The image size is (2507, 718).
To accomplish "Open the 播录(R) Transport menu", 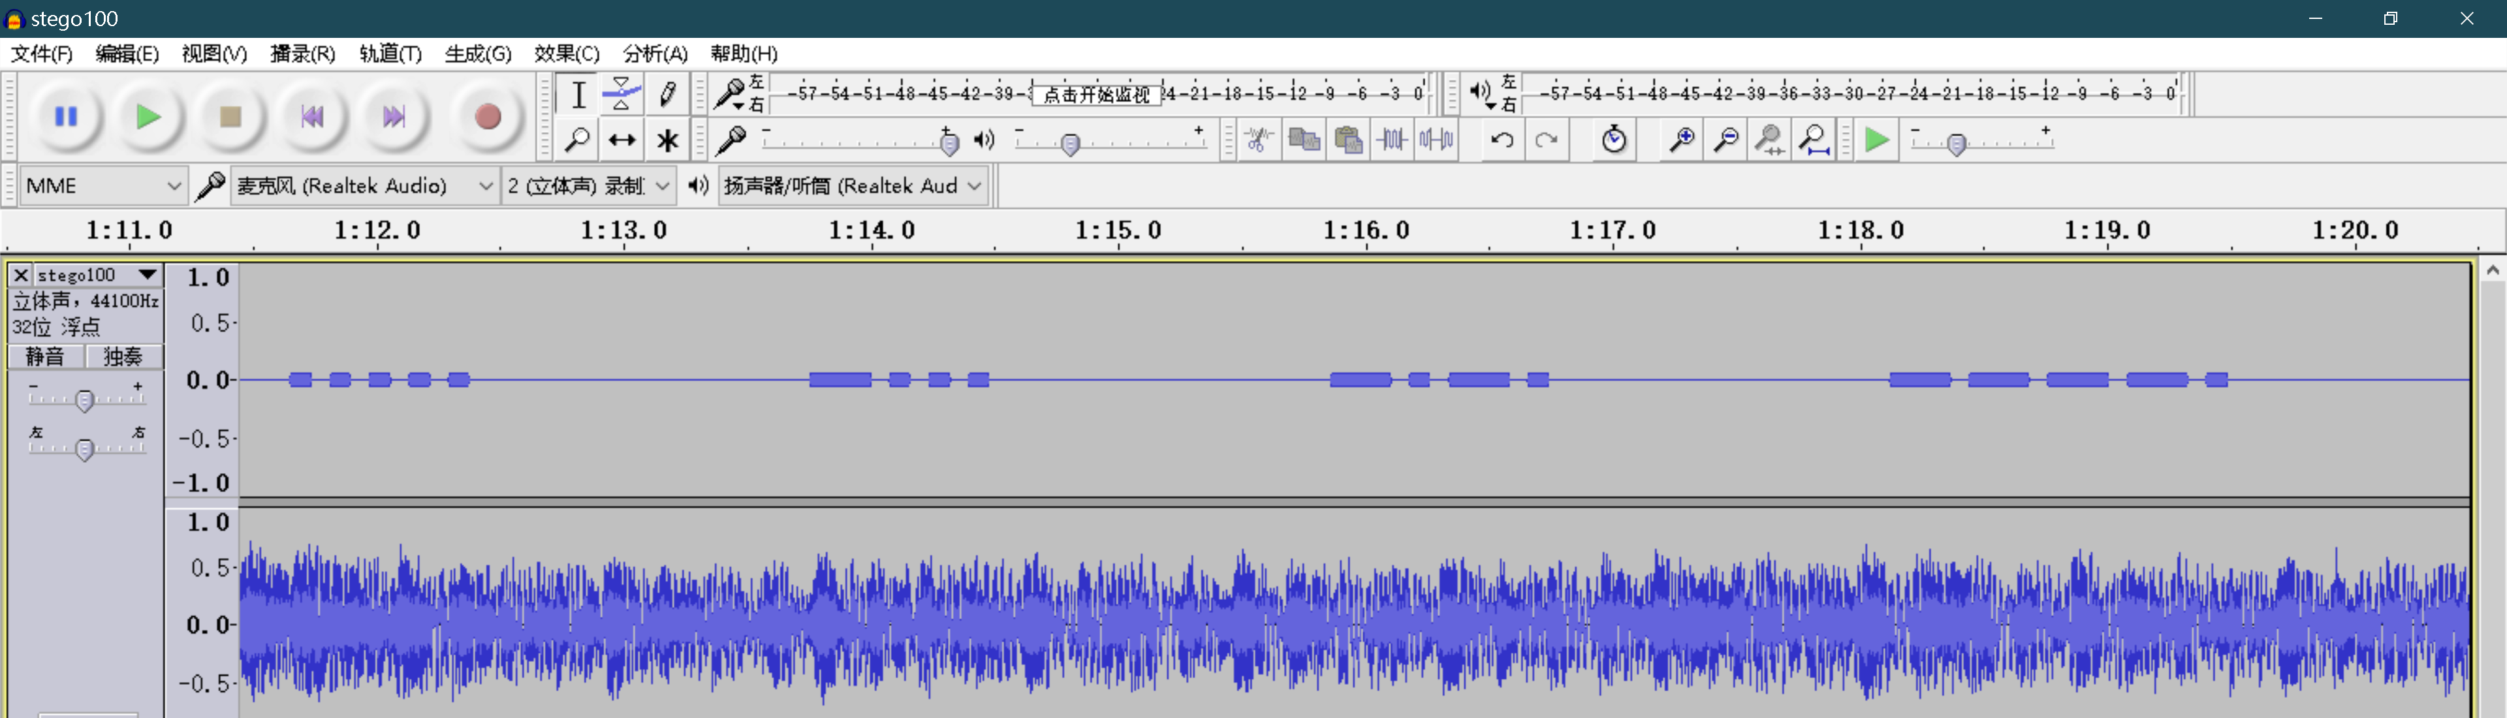I will pos(303,54).
